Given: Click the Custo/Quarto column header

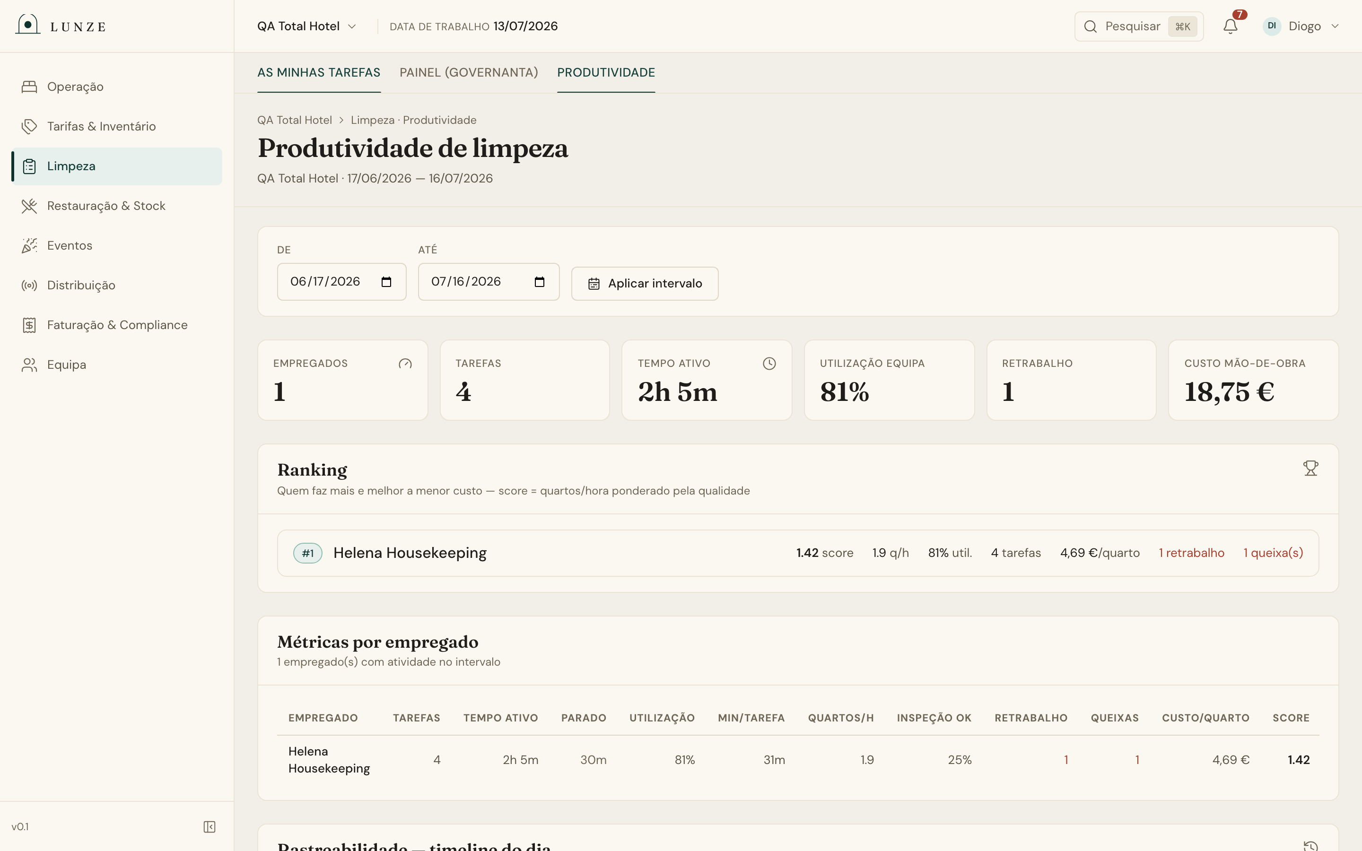Looking at the screenshot, I should click(1205, 718).
